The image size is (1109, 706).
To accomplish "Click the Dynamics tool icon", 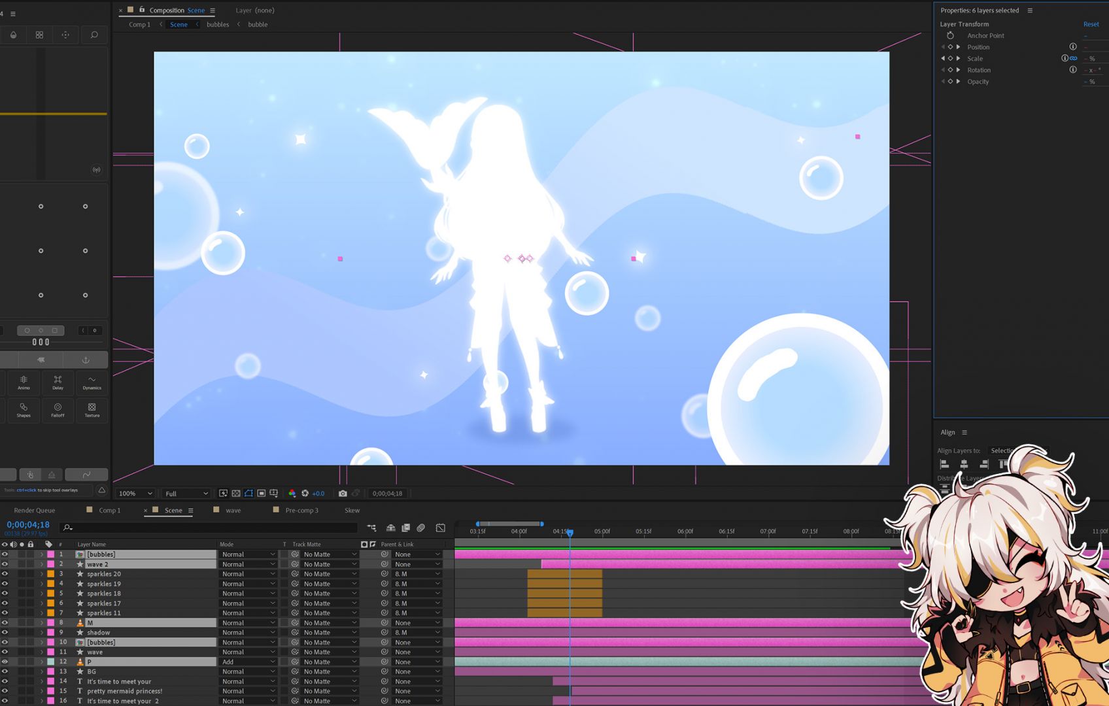I will pyautogui.click(x=92, y=382).
